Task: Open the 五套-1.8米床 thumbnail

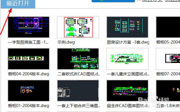Action: click(168, 91)
